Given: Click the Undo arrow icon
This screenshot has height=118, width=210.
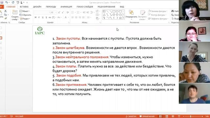Looking at the screenshot, I should 7,2.
